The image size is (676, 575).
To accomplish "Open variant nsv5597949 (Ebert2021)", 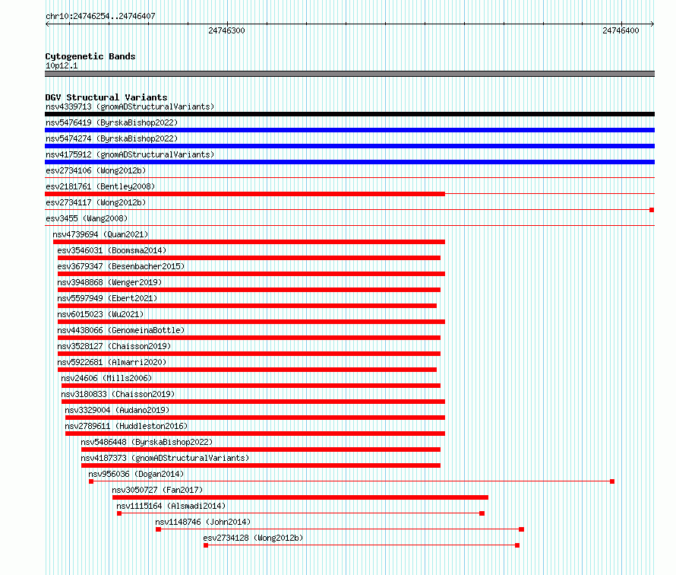I will [107, 298].
